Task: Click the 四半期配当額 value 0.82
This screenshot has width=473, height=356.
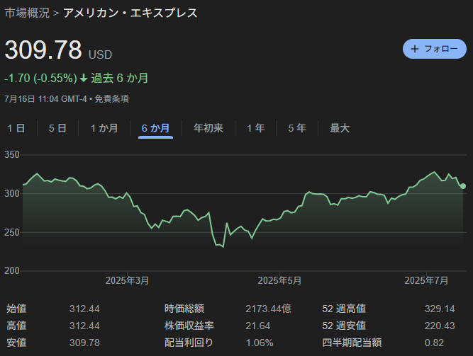Action: (x=434, y=343)
